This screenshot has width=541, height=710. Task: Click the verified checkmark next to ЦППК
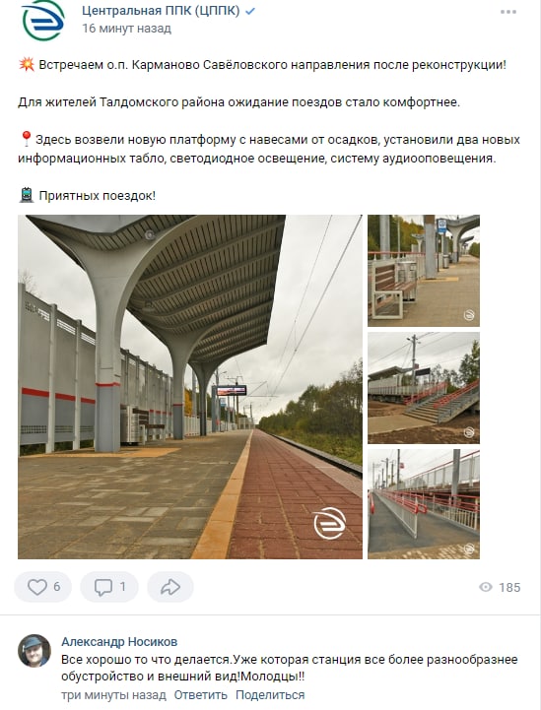point(249,11)
